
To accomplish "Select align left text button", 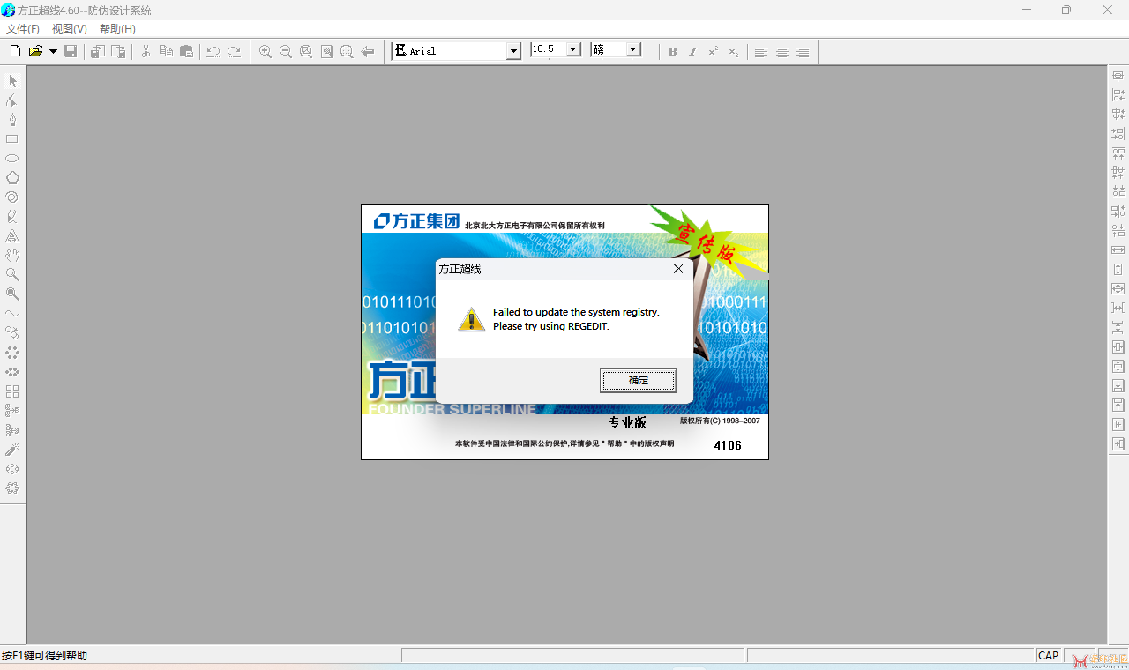I will point(761,52).
